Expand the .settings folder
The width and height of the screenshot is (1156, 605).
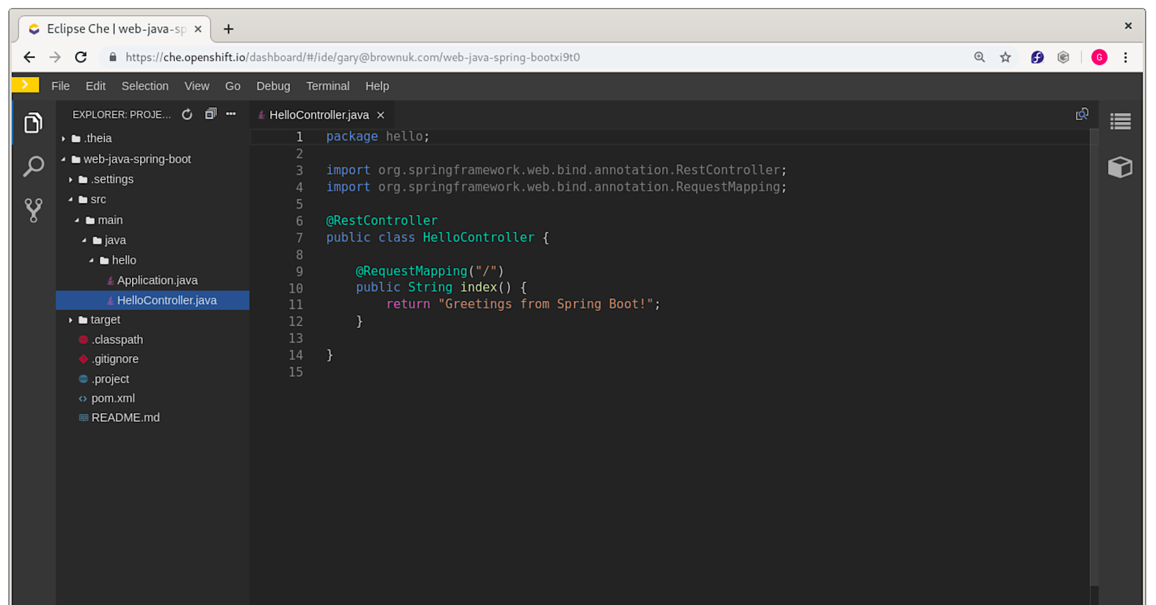click(71, 180)
